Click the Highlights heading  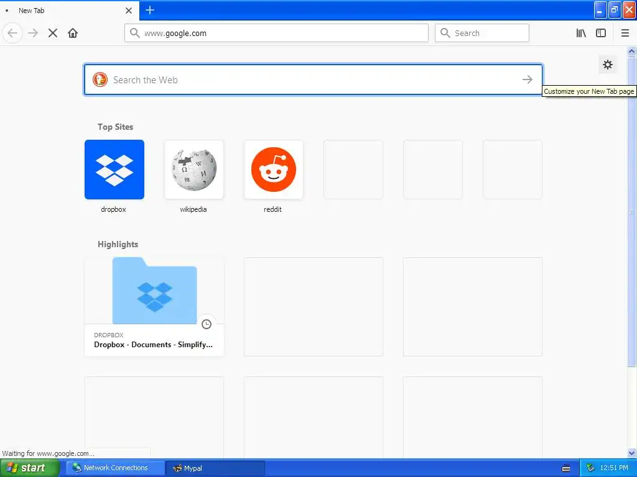coord(118,244)
